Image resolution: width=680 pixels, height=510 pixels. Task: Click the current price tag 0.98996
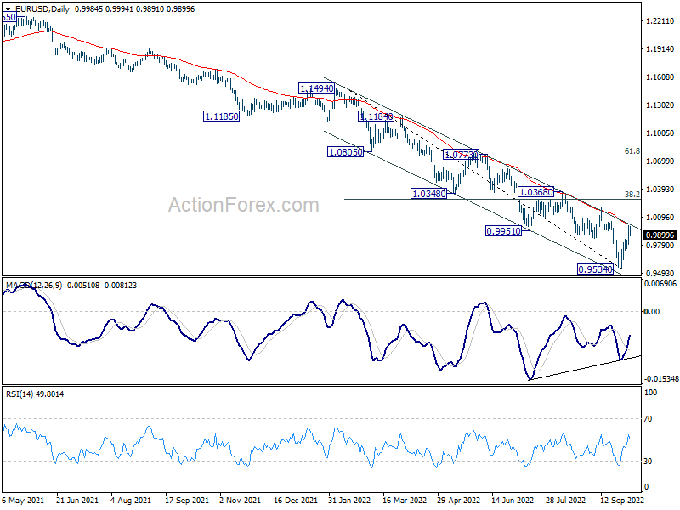660,235
